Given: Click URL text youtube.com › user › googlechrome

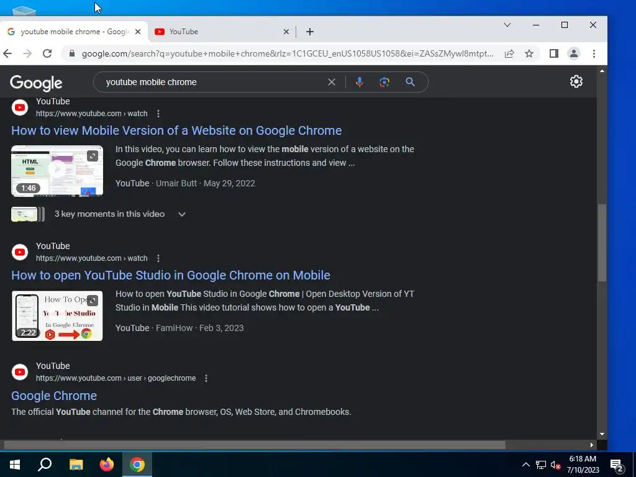Looking at the screenshot, I should pos(116,378).
